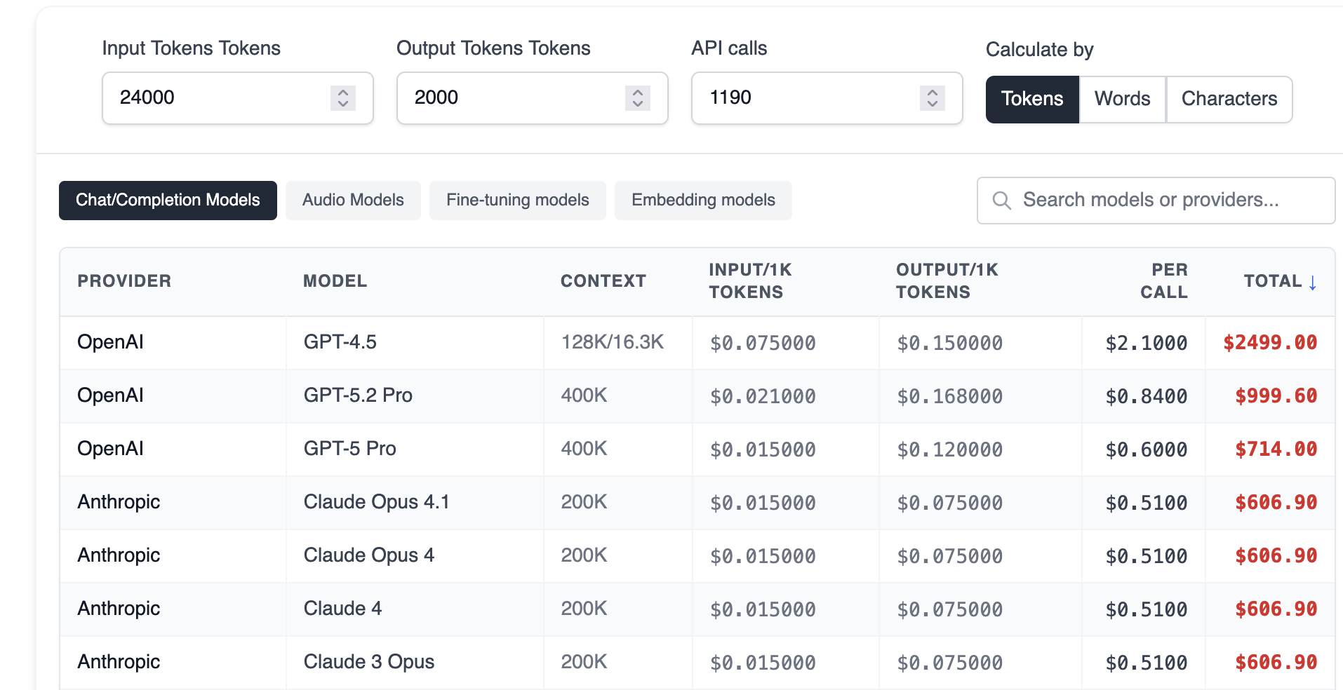The width and height of the screenshot is (1343, 690).
Task: Select Tokens calculation mode
Action: [1031, 99]
